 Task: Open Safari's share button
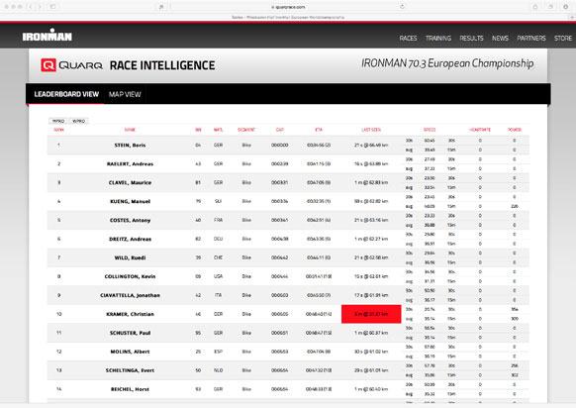(x=535, y=7)
